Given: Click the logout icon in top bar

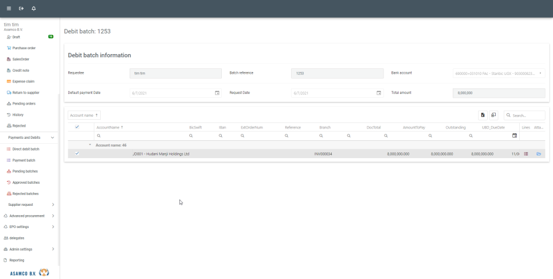Looking at the screenshot, I should pos(21,9).
